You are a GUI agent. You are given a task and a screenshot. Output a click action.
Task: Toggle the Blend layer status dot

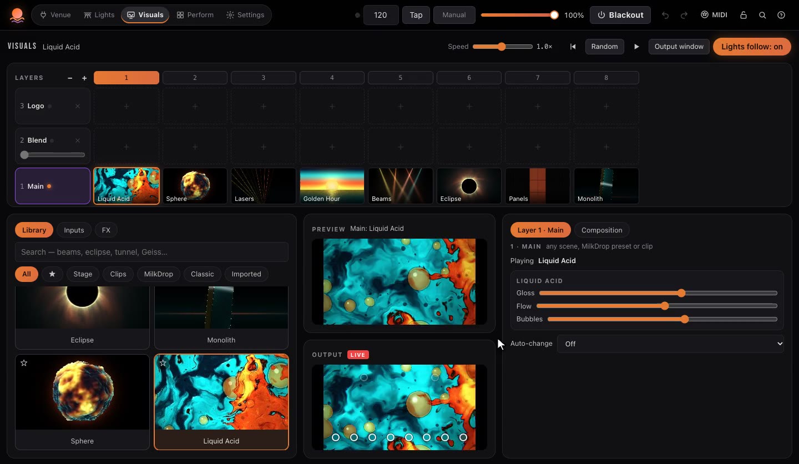coord(52,140)
